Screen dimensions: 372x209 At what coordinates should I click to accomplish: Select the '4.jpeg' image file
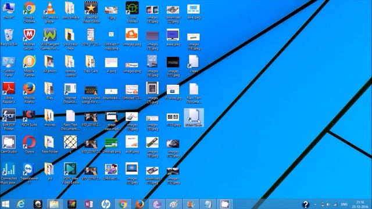(111, 65)
